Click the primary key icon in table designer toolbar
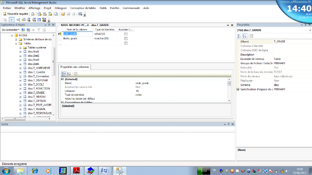 click(x=12, y=19)
